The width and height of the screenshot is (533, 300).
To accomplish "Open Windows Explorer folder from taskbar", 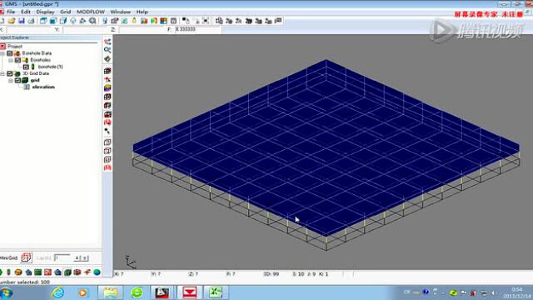I will [x=110, y=292].
